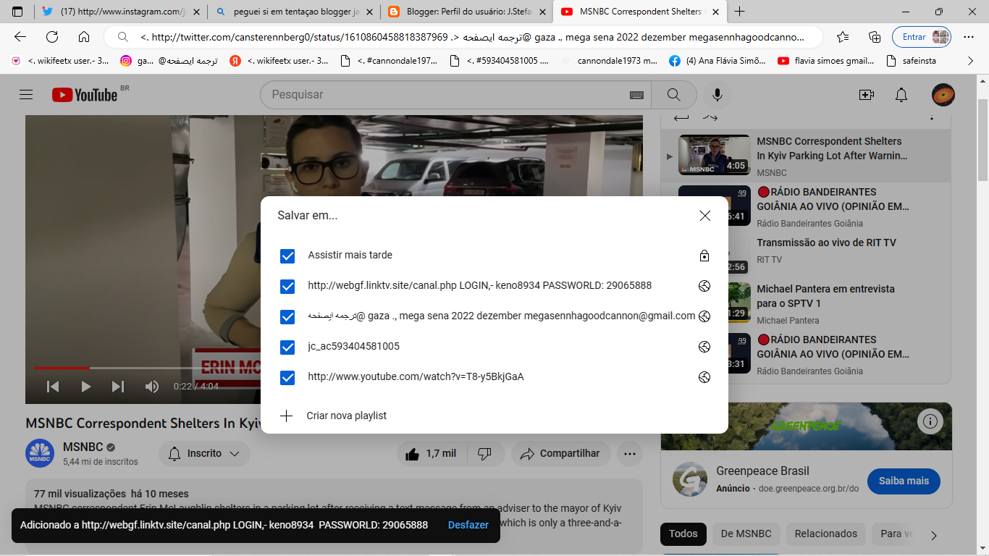Go back in the browser
This screenshot has height=556, width=989.
click(x=20, y=37)
